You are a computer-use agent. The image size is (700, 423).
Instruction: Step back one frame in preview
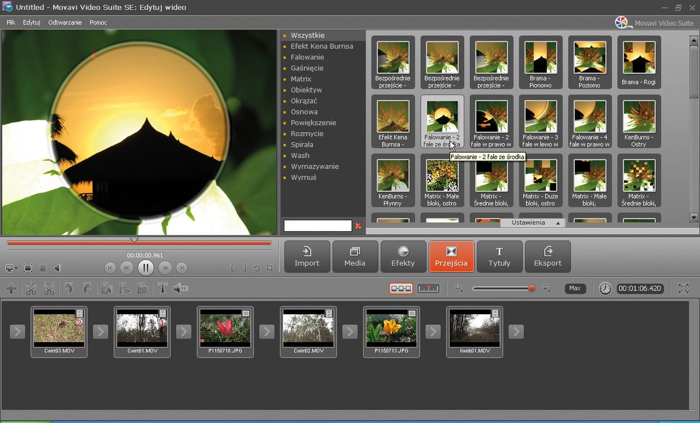tap(126, 268)
